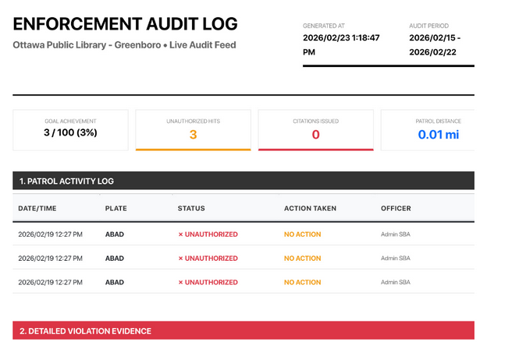Image resolution: width=519 pixels, height=352 pixels.
Task: Select the Unauthorized Hits card
Action: pyautogui.click(x=193, y=129)
